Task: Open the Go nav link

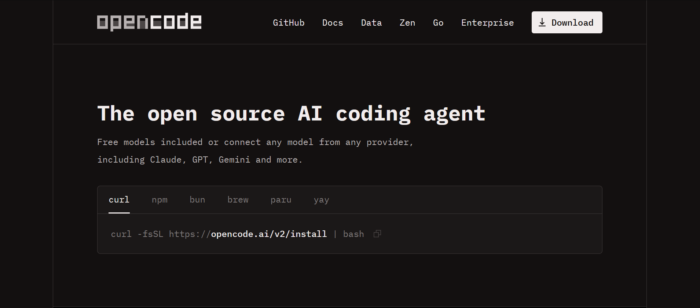Action: pyautogui.click(x=438, y=23)
